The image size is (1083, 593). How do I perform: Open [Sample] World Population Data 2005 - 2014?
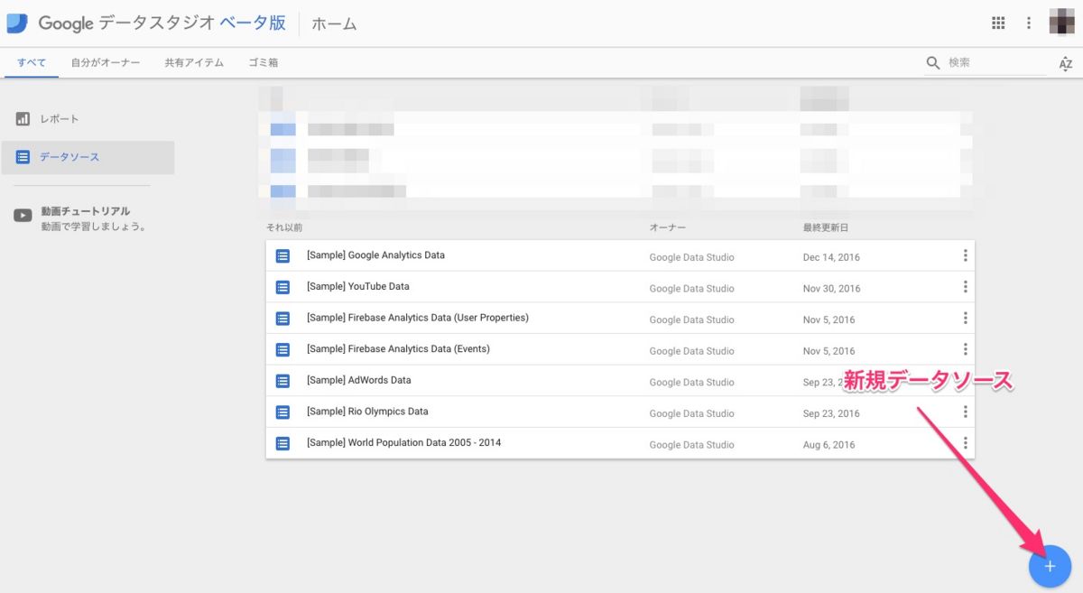tap(404, 442)
